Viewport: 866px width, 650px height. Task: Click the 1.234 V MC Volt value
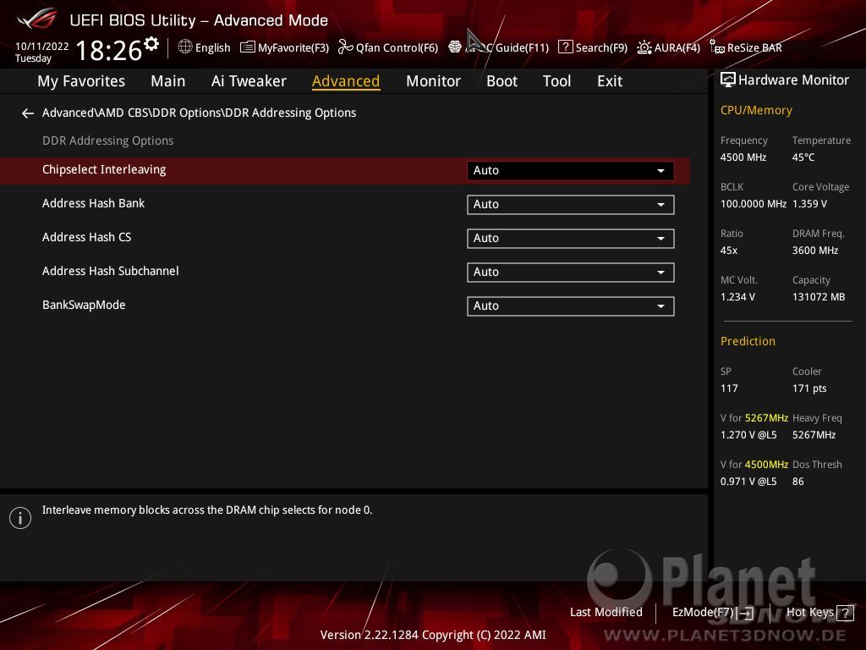pyautogui.click(x=737, y=297)
